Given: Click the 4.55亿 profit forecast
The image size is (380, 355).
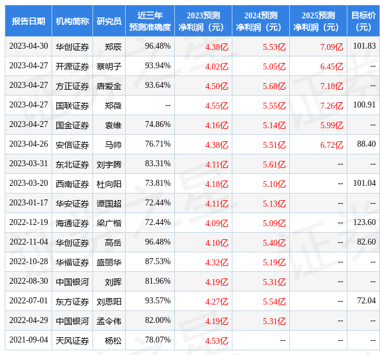Looking at the screenshot, I should 217,106.
